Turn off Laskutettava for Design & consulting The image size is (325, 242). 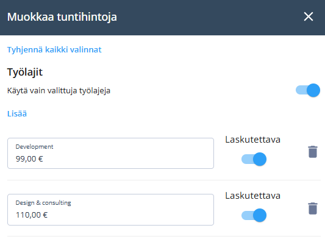(254, 215)
